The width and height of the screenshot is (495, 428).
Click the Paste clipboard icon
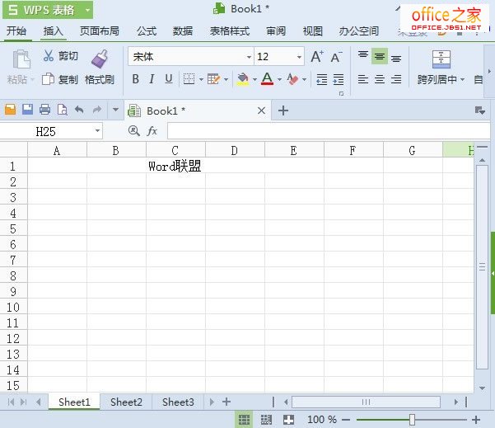21,59
